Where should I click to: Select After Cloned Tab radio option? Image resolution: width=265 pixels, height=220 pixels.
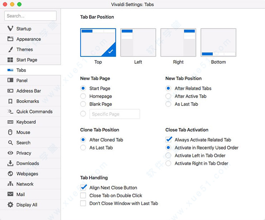(x=83, y=139)
